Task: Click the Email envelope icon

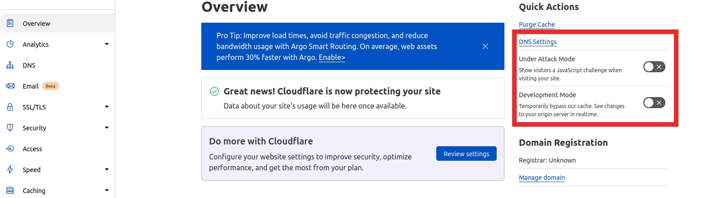Action: point(10,86)
